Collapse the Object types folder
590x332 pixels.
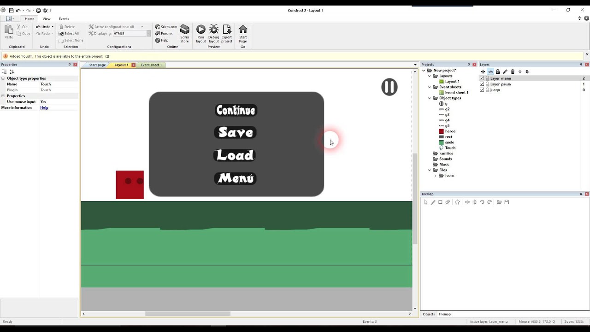click(x=430, y=98)
